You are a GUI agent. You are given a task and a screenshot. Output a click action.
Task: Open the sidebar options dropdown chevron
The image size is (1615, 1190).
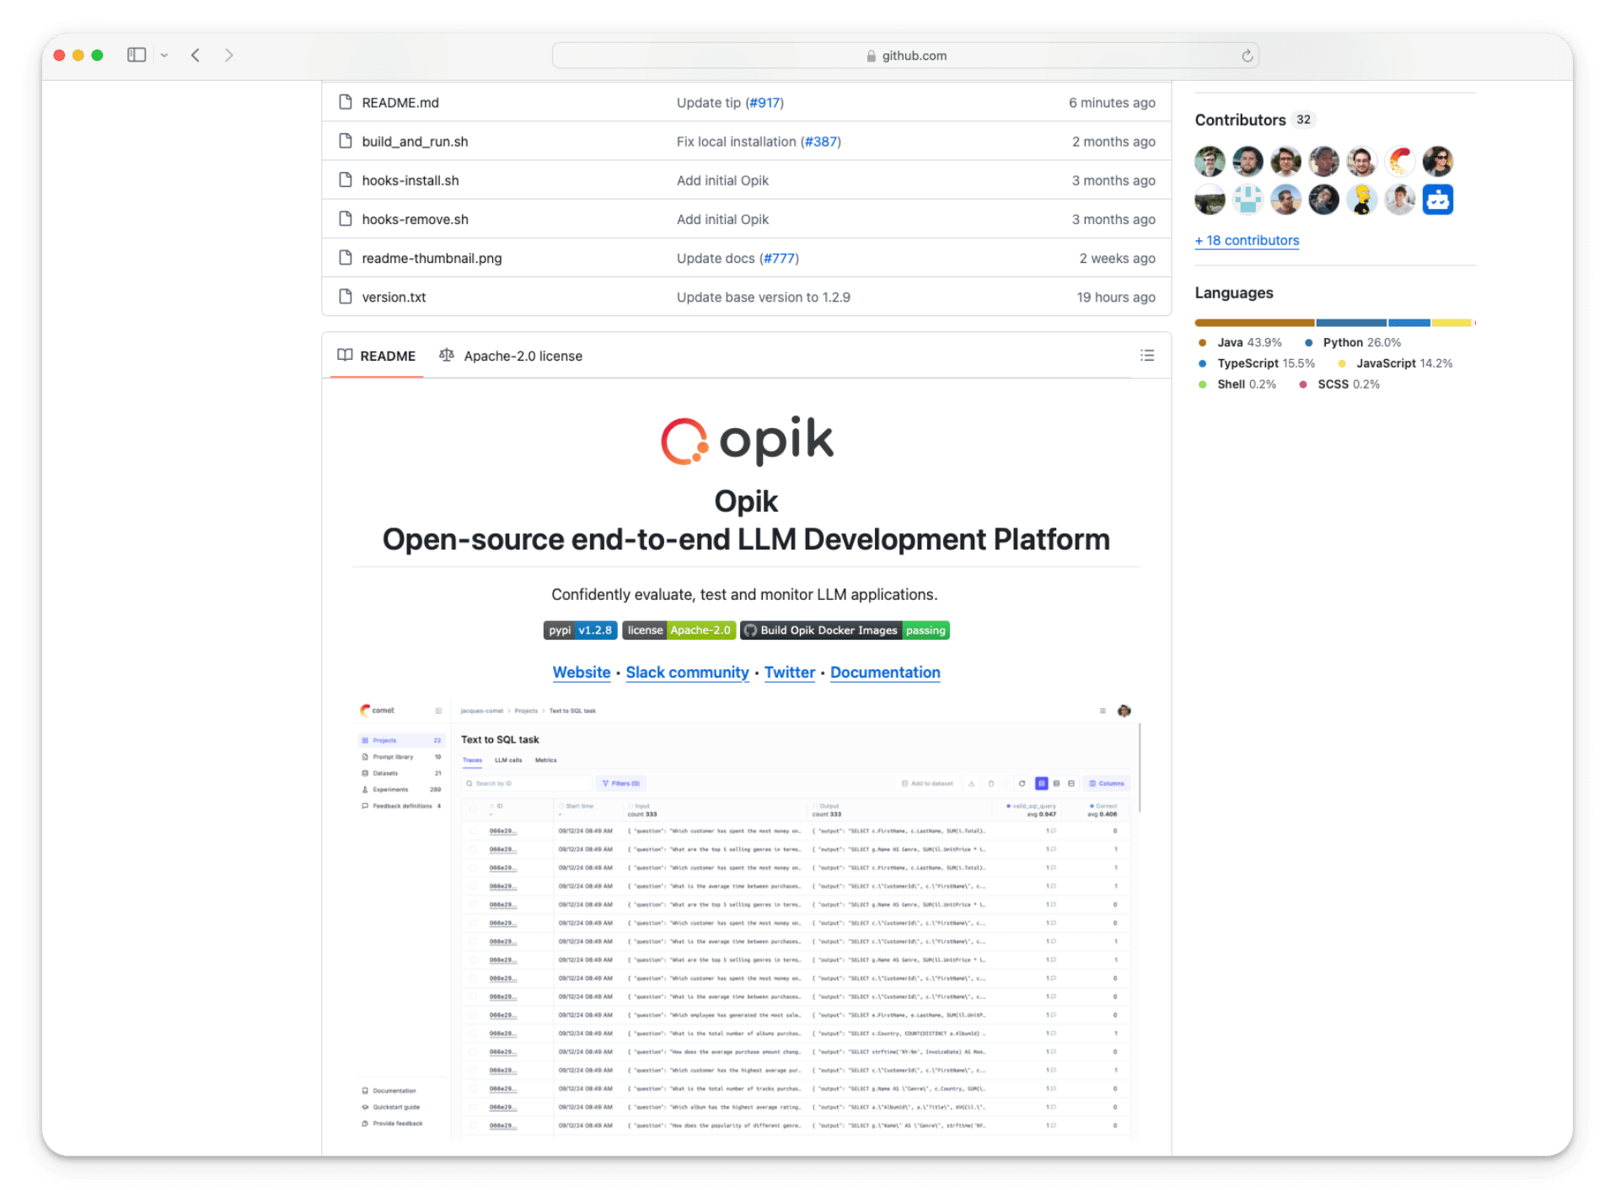(164, 56)
